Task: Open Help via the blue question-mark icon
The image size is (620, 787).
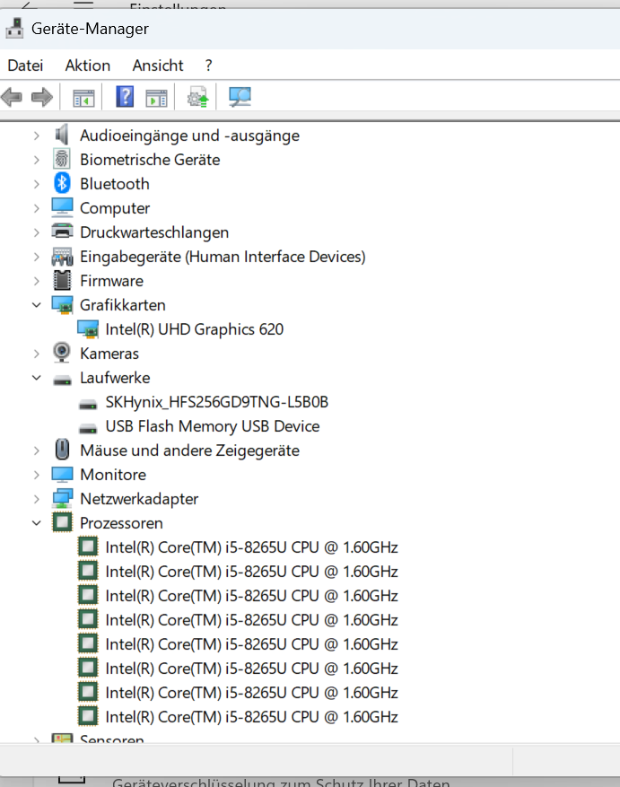Action: coord(125,96)
